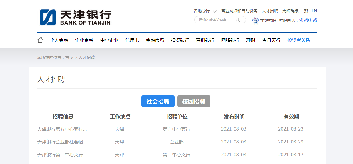The width and height of the screenshot is (353, 164).
Task: Click 人才招聘 in breadcrumb
Action: tap(87, 57)
